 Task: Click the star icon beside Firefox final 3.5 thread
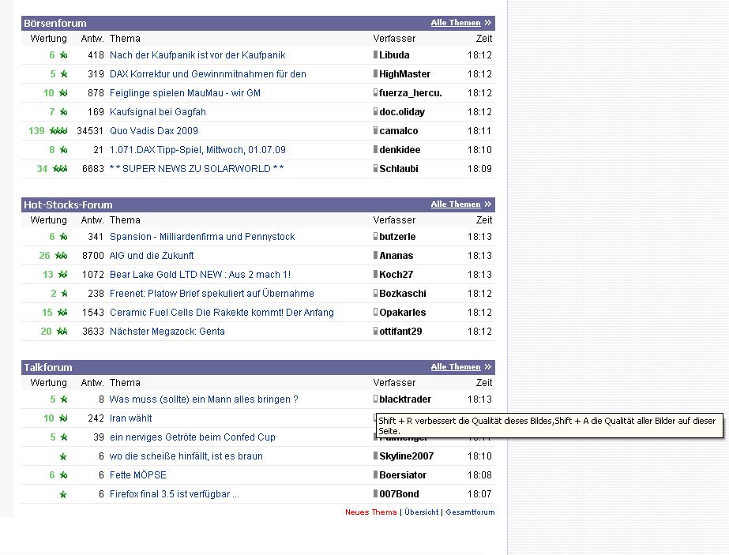point(63,494)
